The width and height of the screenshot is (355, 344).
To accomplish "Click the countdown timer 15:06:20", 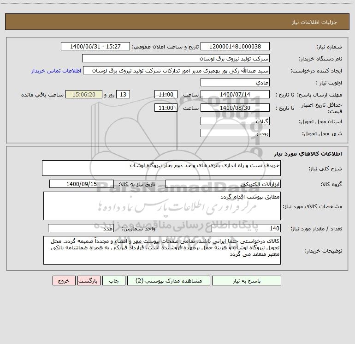I will 84,94.
